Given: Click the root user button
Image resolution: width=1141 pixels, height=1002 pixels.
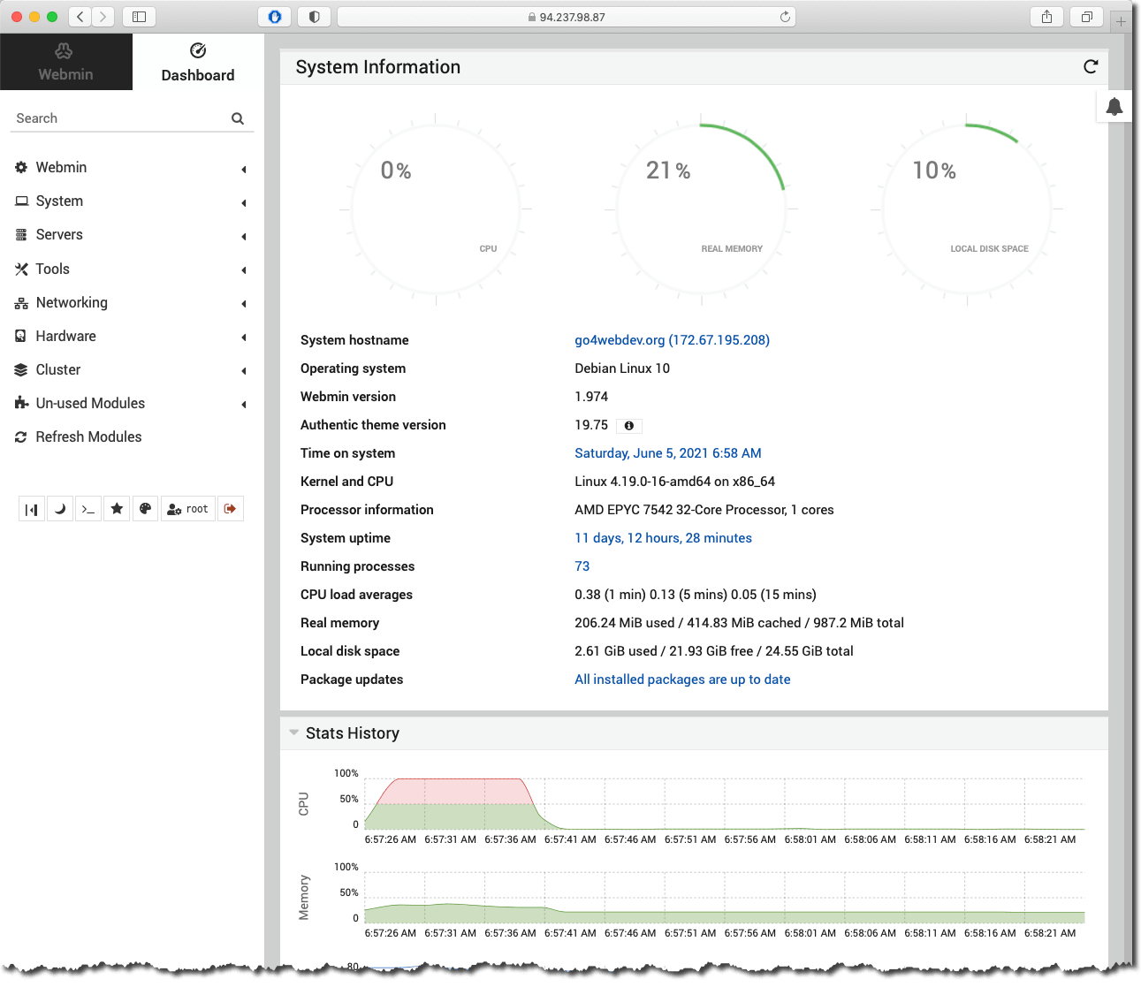Looking at the screenshot, I should [x=188, y=509].
